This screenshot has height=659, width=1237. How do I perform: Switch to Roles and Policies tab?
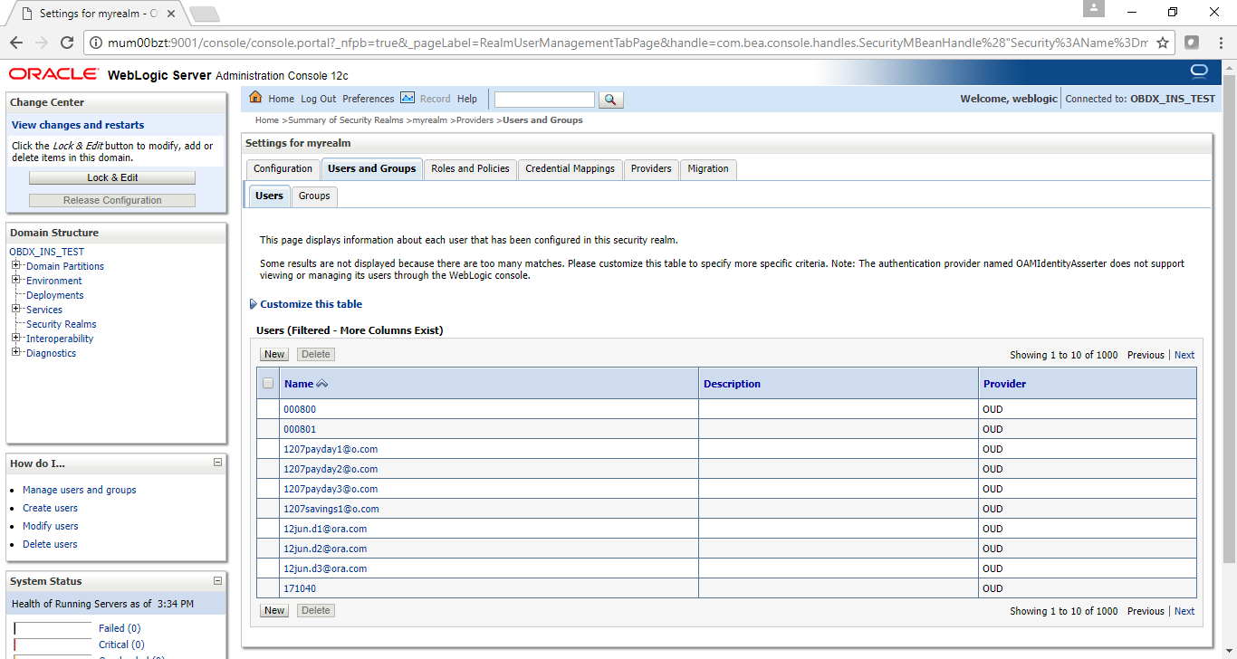point(470,169)
